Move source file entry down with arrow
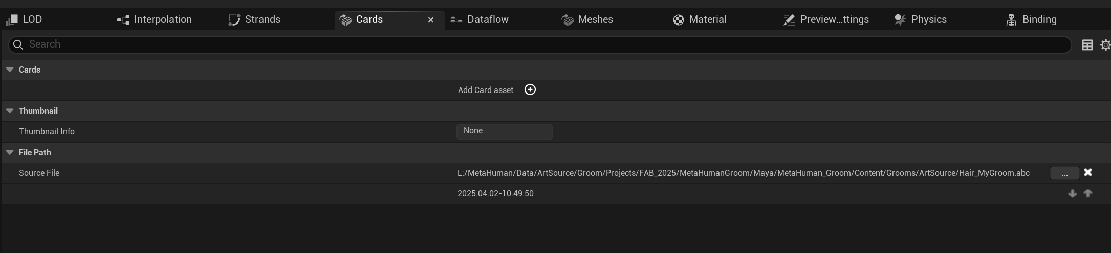The image size is (1111, 253). click(x=1073, y=193)
